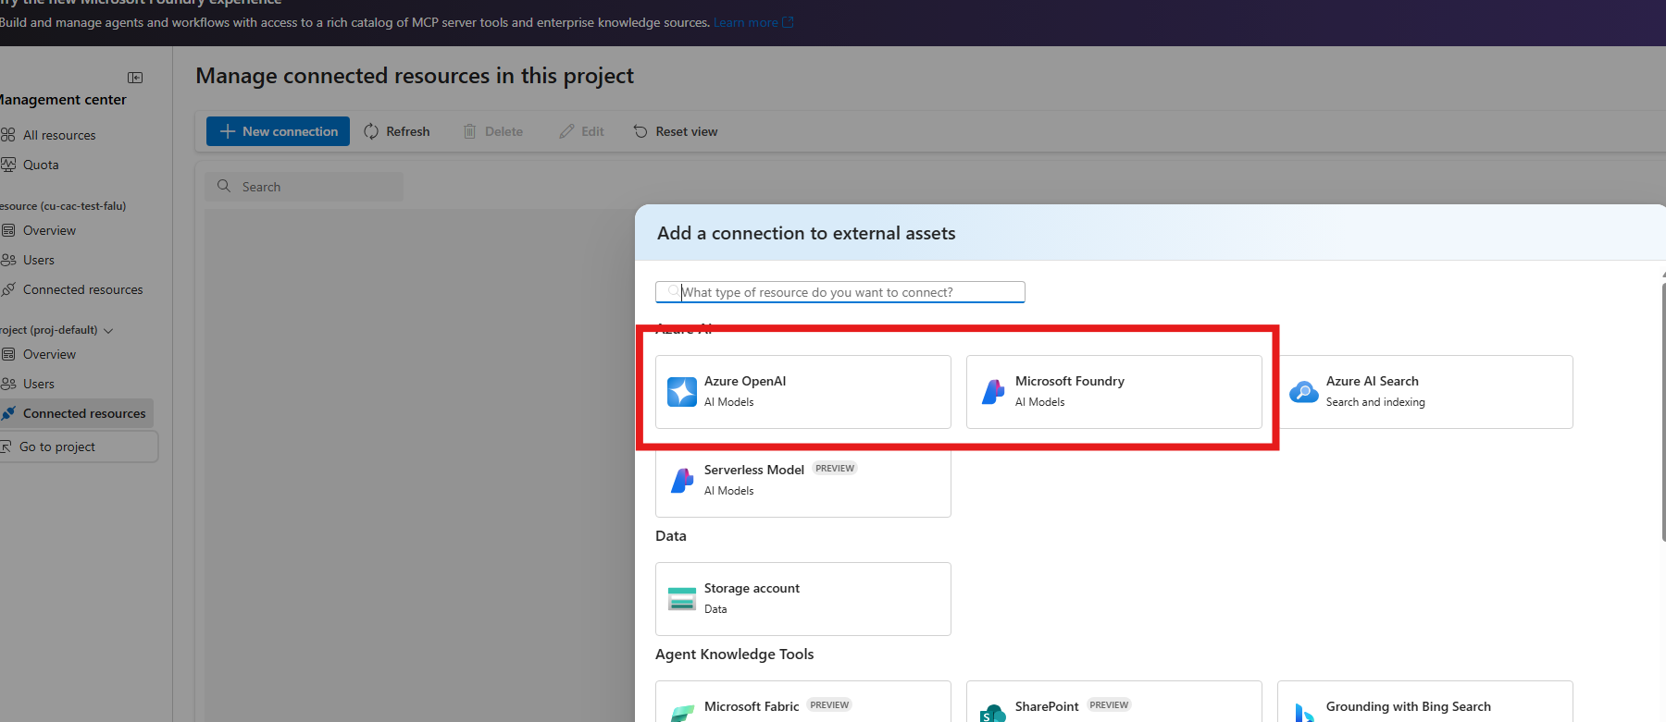Image resolution: width=1666 pixels, height=722 pixels.
Task: Select the Storage account Data card
Action: click(803, 599)
